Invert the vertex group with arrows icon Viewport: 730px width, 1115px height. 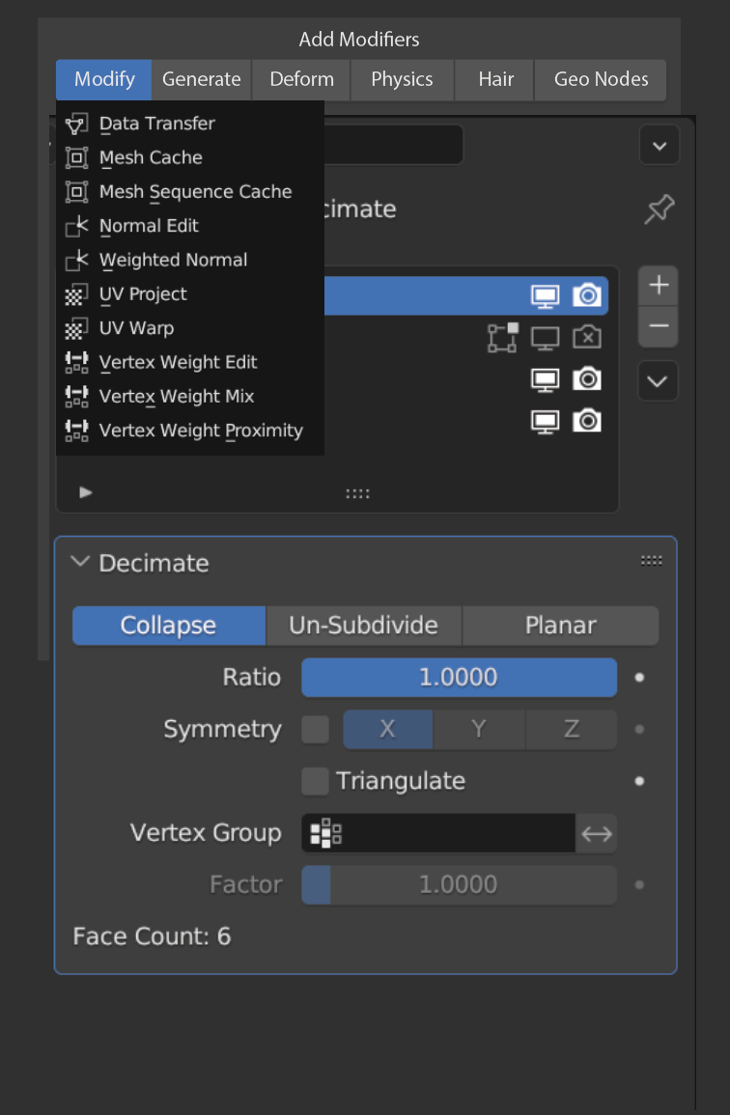[x=596, y=833]
